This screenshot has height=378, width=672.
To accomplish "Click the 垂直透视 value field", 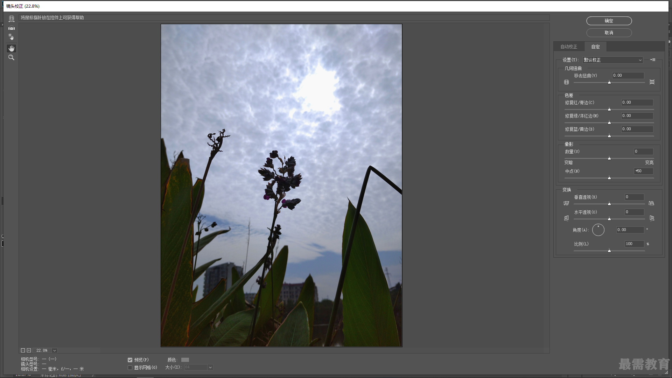I will click(x=634, y=197).
